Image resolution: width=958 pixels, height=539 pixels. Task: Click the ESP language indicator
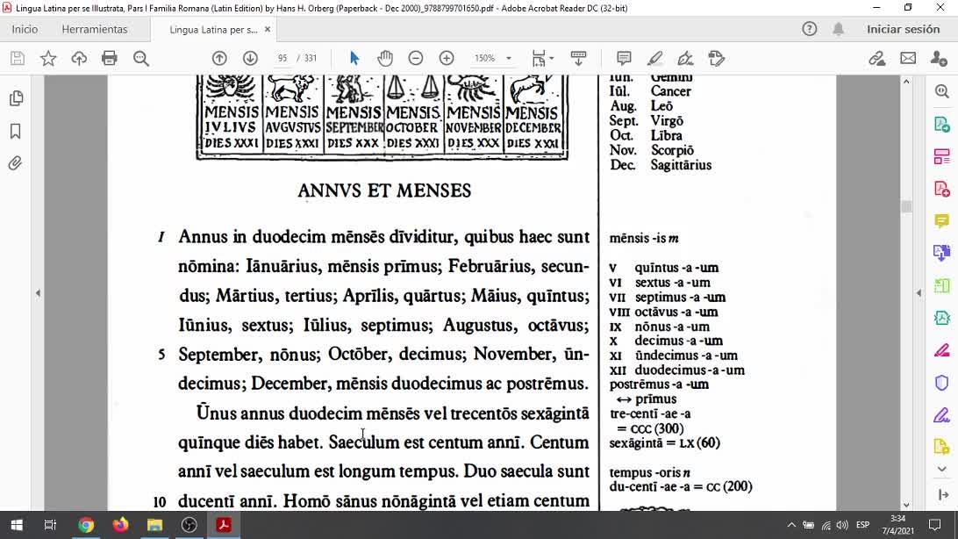[862, 525]
